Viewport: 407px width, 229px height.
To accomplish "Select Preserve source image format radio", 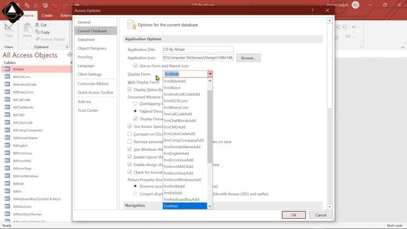I will [x=135, y=186].
